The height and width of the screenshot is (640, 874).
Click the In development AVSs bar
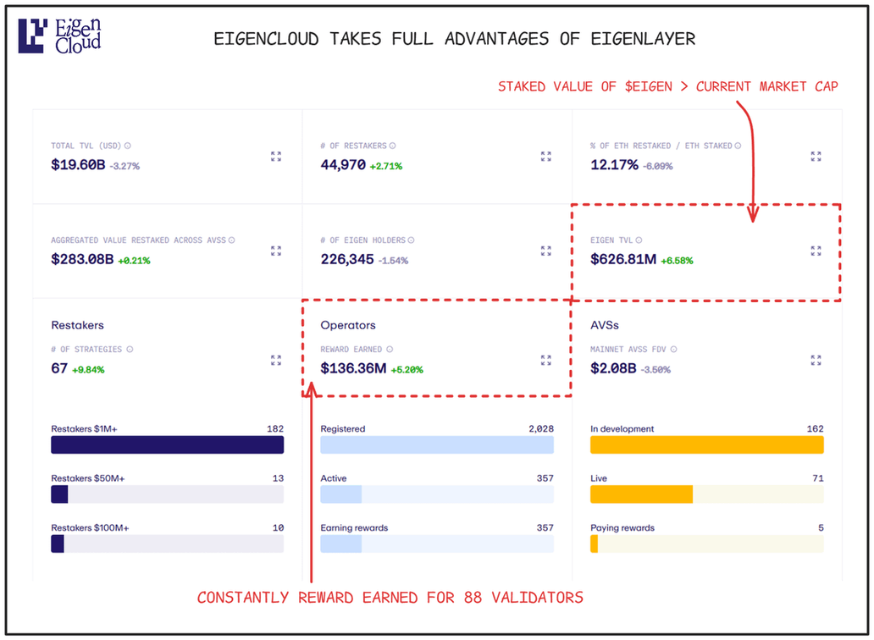[707, 445]
